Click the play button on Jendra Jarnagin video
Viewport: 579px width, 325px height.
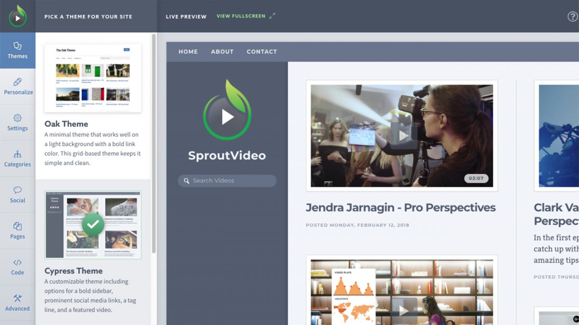pyautogui.click(x=402, y=134)
